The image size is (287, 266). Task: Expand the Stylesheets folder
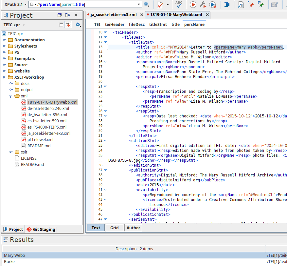[5, 46]
